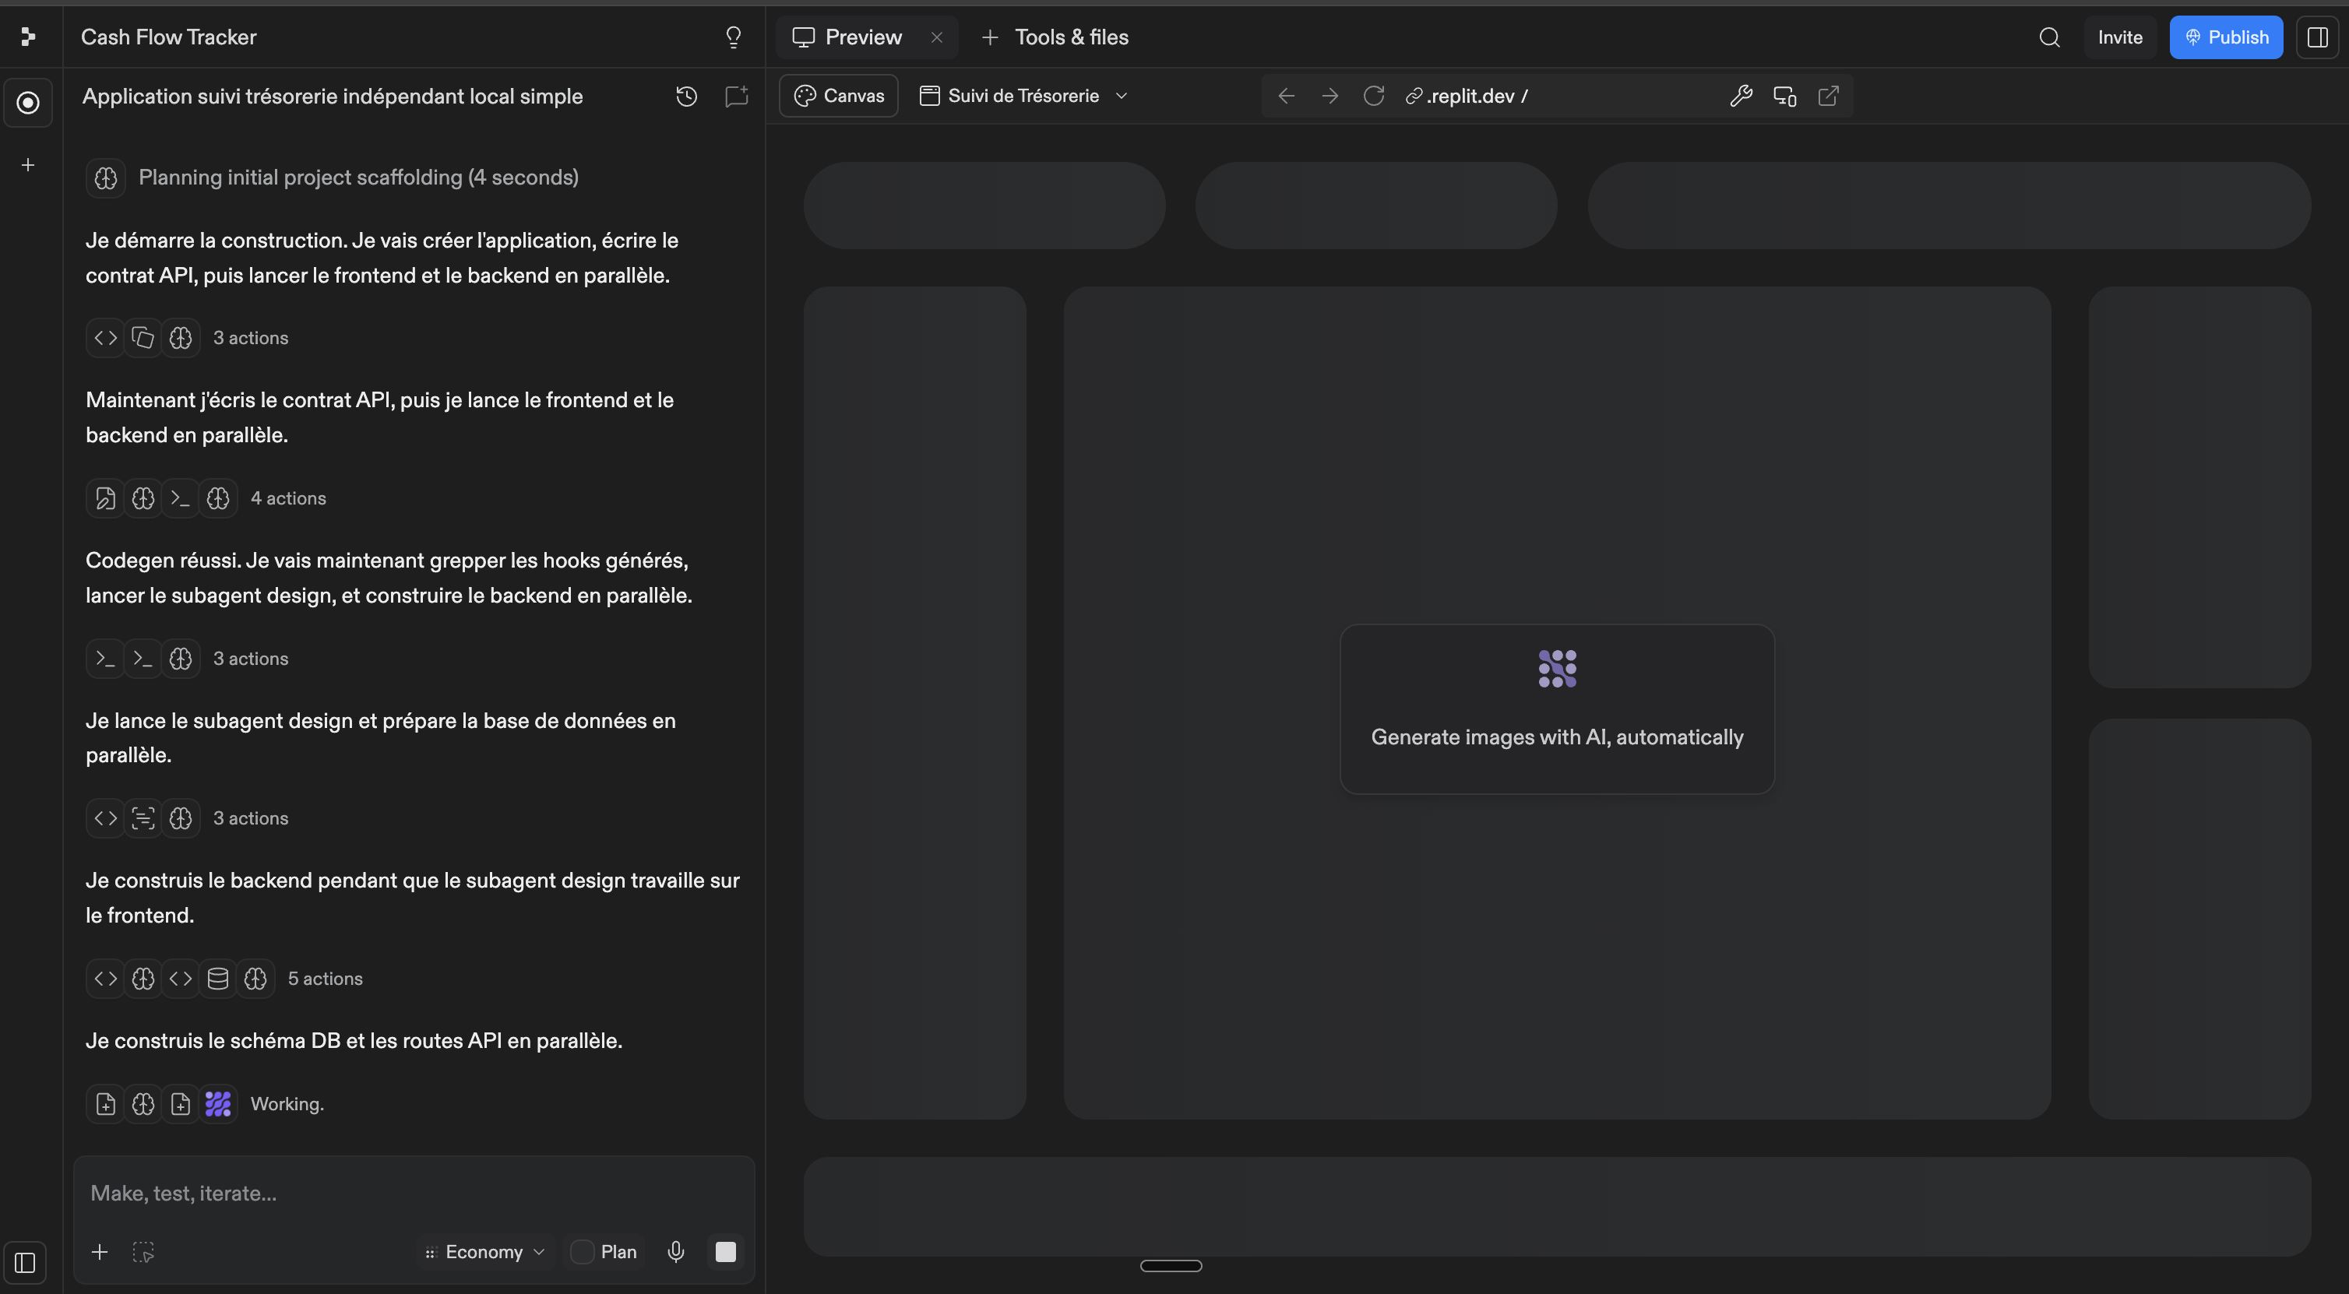This screenshot has height=1294, width=2349.
Task: Click the .replit.dev URL address bar
Action: point(1559,96)
